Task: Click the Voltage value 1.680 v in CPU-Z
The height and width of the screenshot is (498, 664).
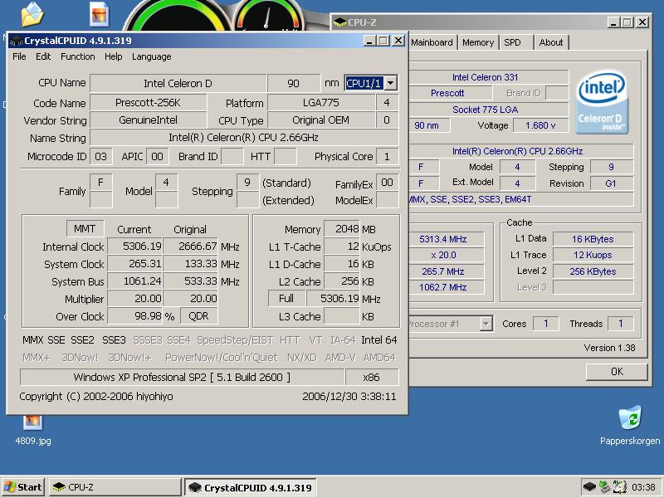Action: tap(540, 125)
